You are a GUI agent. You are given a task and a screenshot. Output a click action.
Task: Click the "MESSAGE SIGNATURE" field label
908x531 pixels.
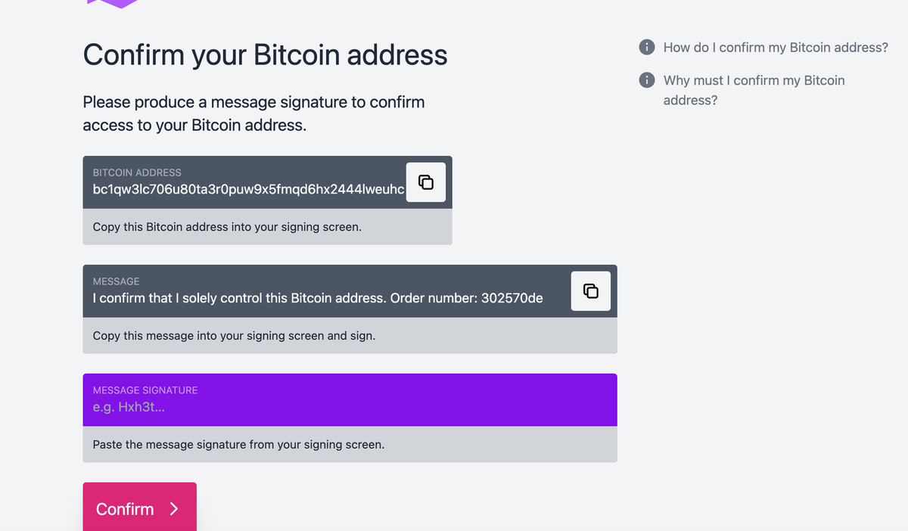coord(145,390)
